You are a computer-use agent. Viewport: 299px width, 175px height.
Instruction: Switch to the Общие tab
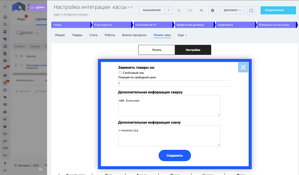[60, 35]
